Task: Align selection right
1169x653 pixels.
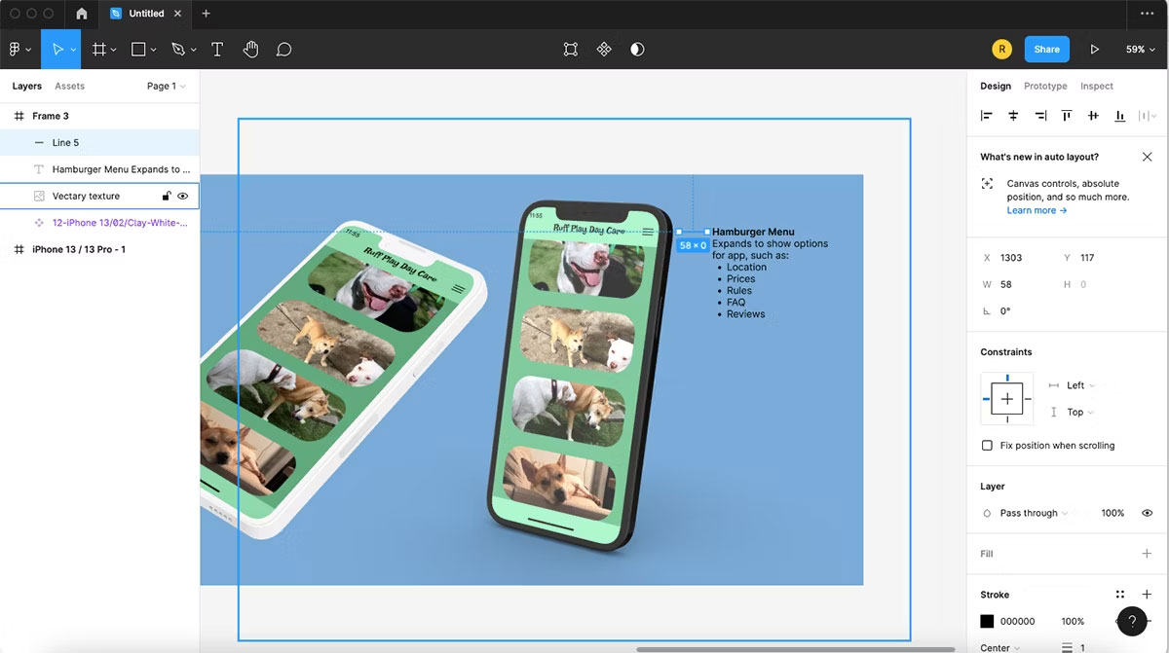Action: [1040, 116]
